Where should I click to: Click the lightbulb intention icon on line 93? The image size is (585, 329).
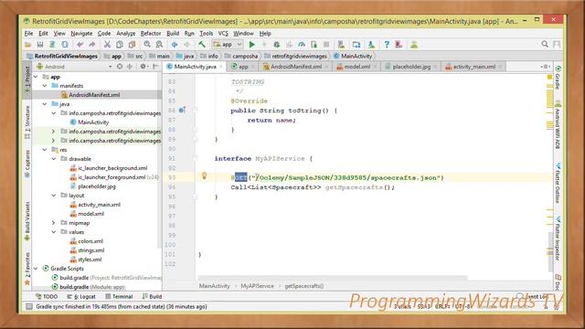[x=204, y=175]
